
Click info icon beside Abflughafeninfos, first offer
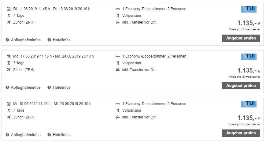coord(7,40)
